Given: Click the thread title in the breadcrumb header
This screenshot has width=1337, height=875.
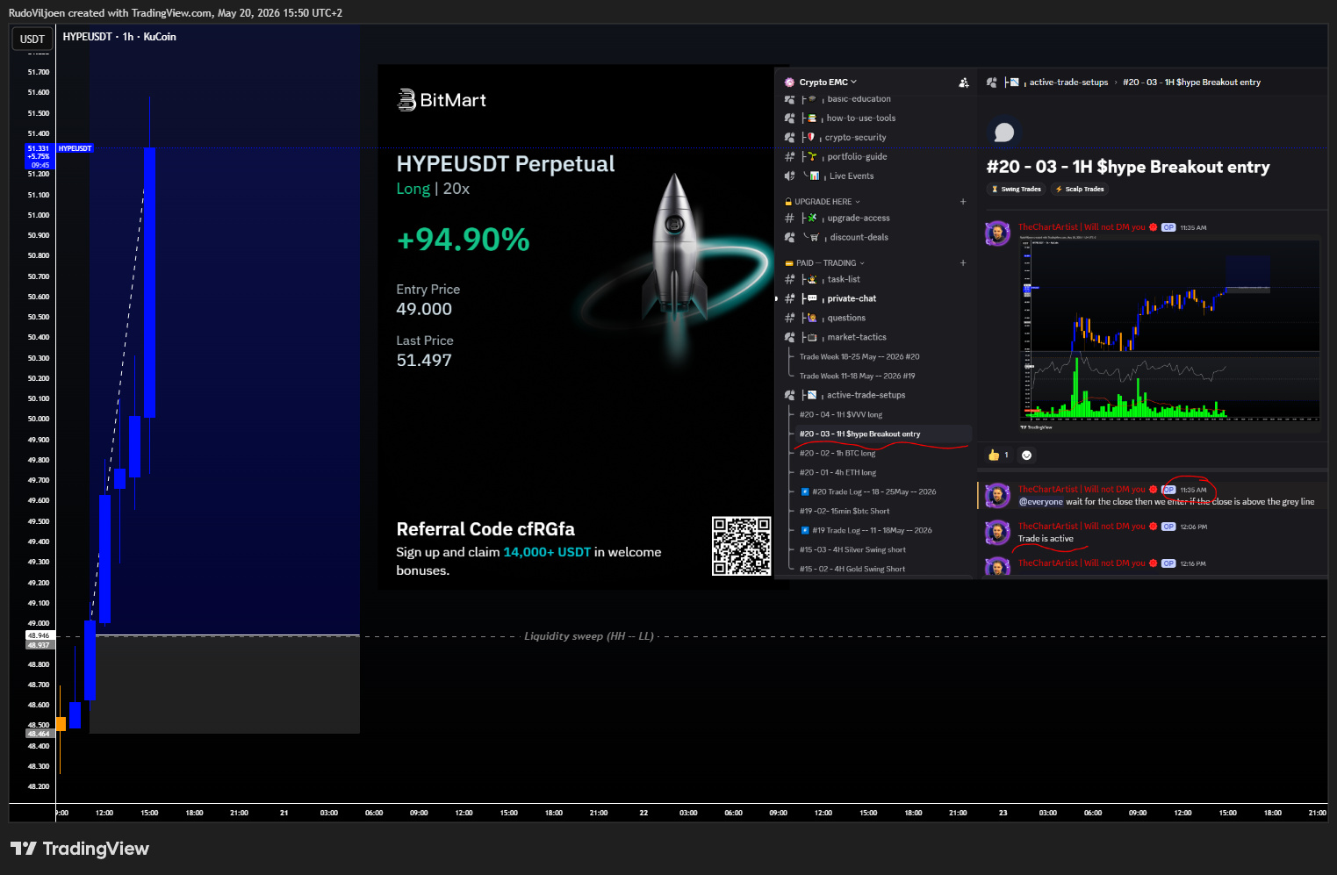Looking at the screenshot, I should tap(1191, 82).
